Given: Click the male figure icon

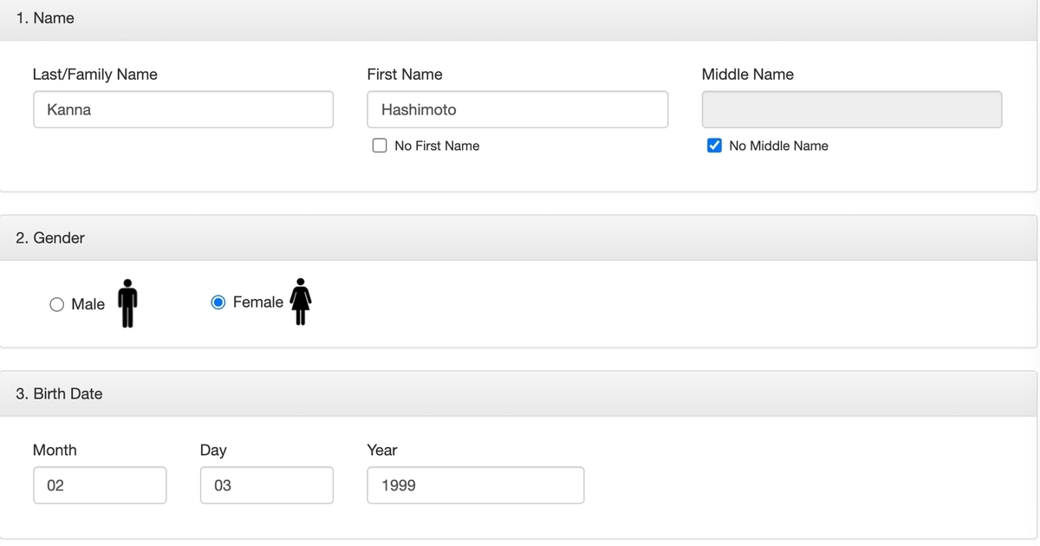Looking at the screenshot, I should coord(127,303).
